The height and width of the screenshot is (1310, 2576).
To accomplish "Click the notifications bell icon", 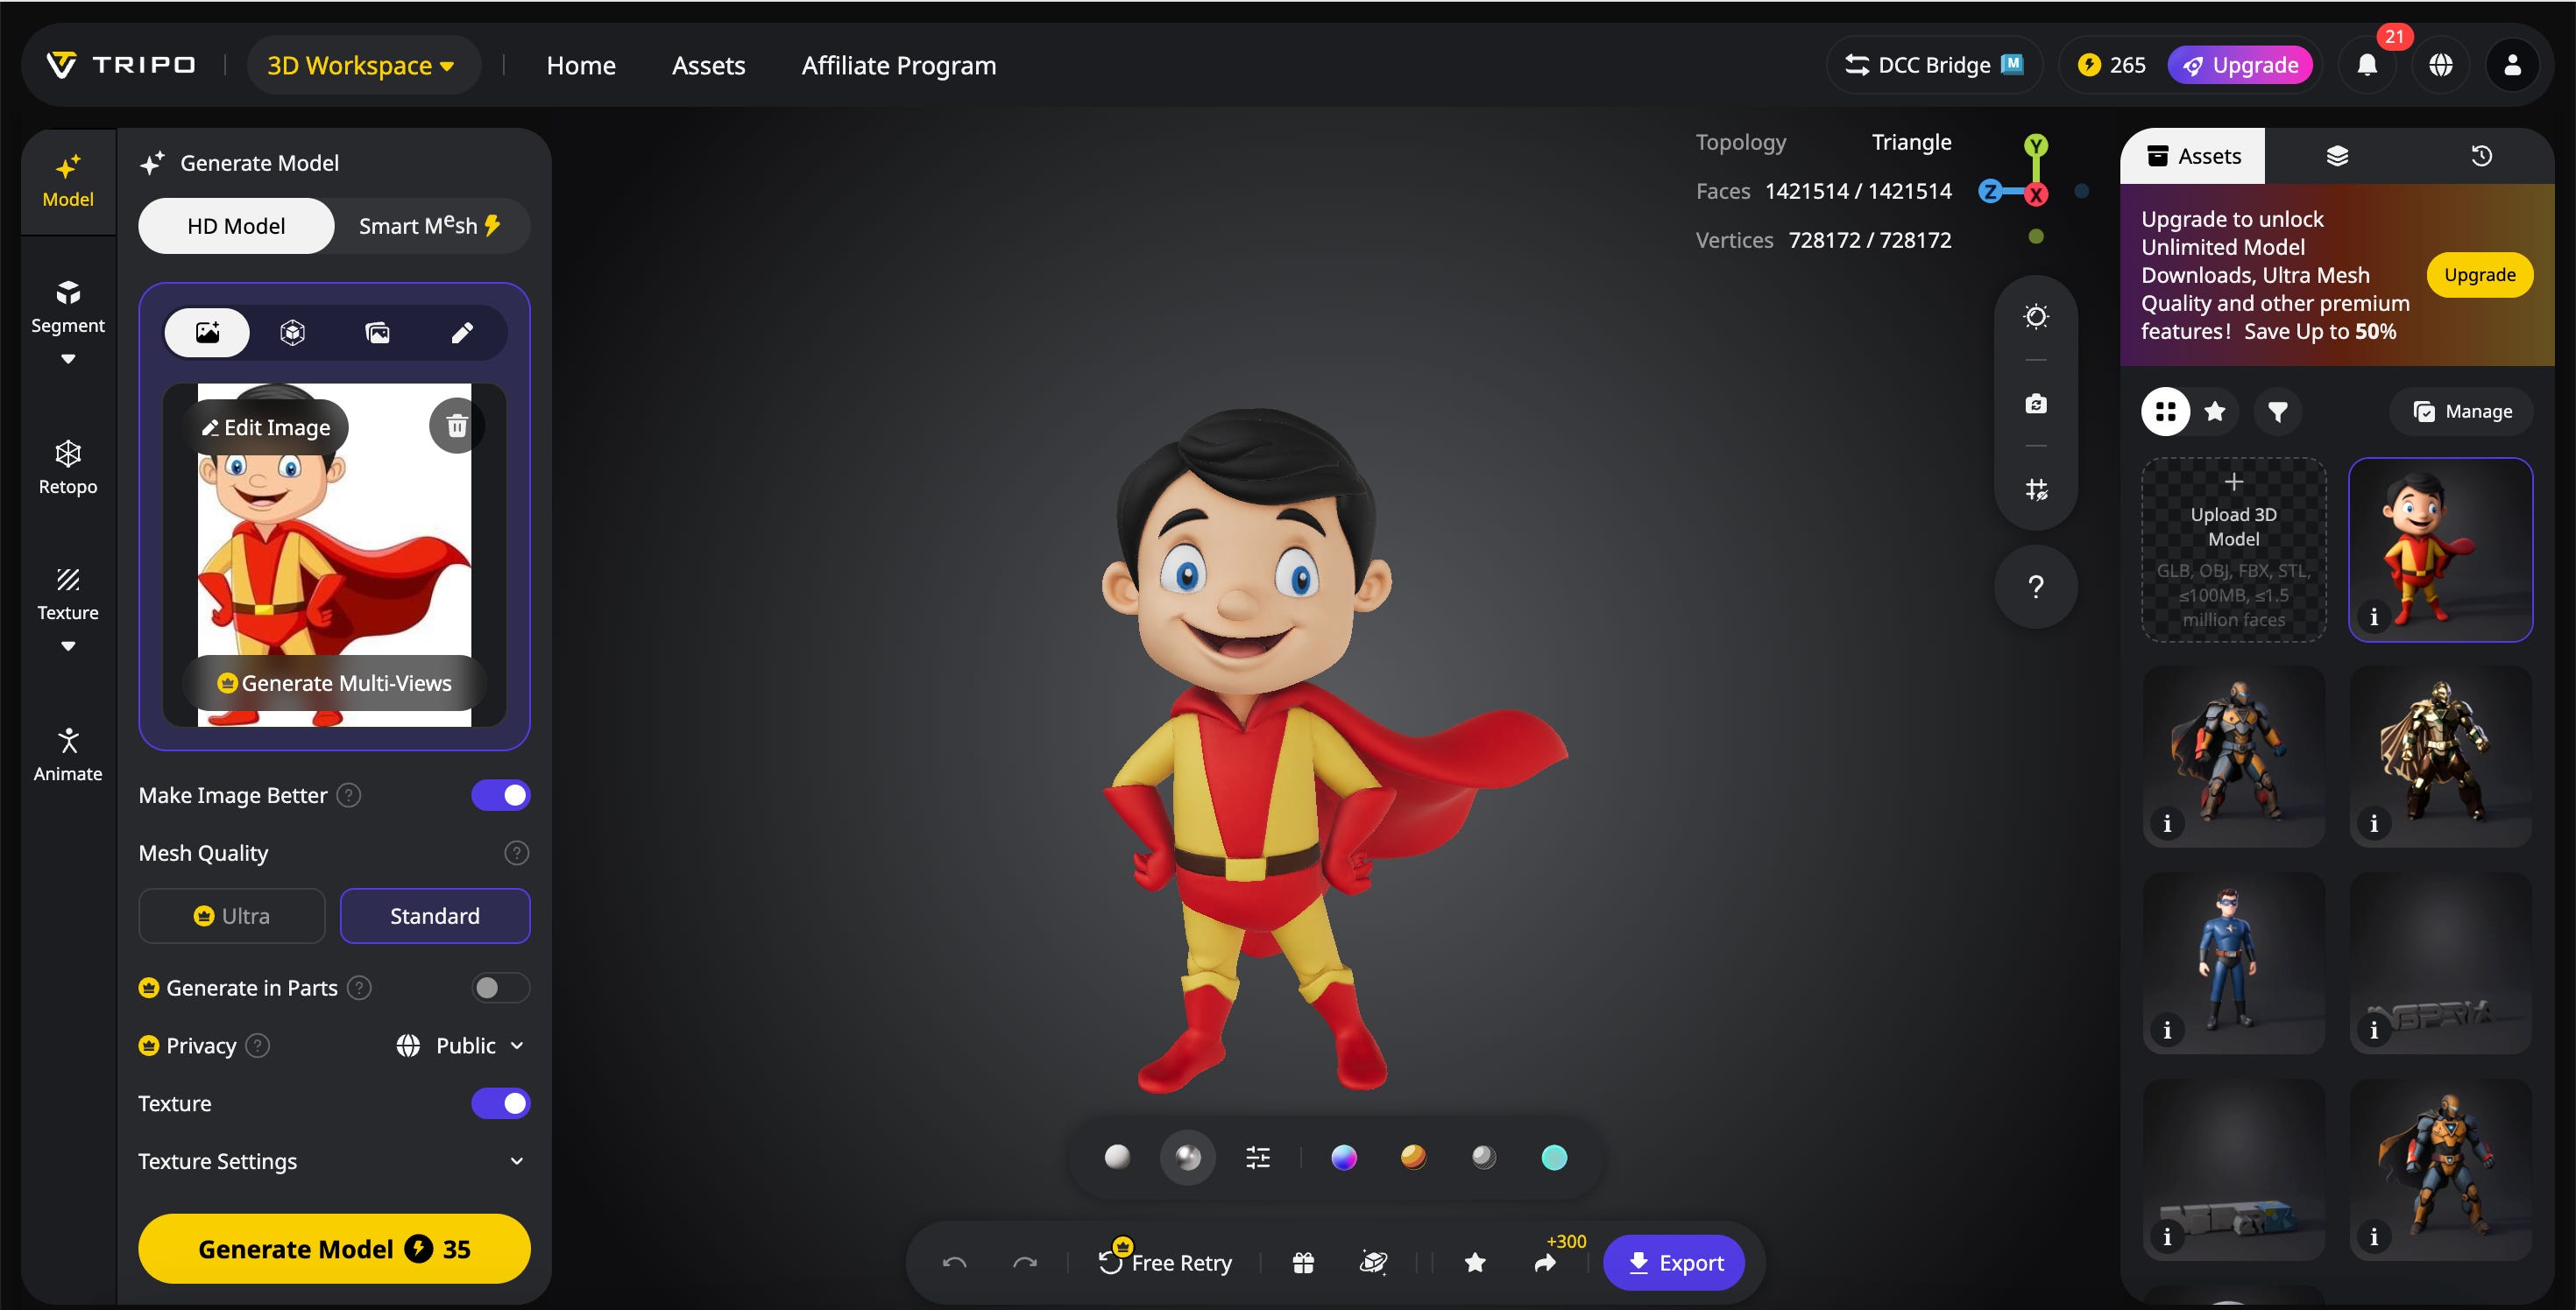I will [2367, 66].
